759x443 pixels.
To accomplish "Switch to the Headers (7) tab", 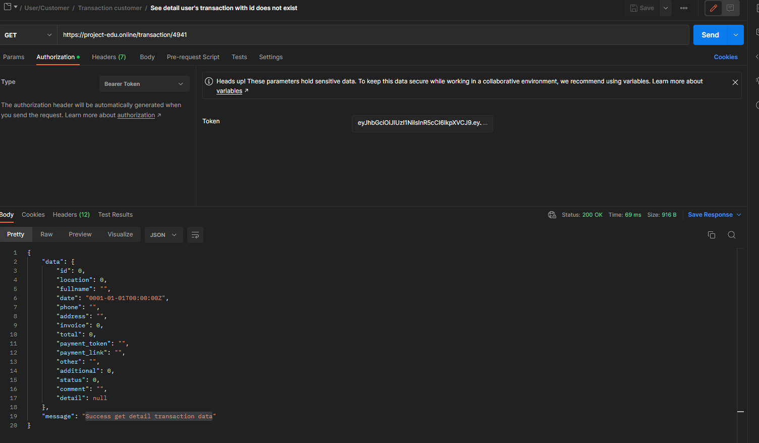I will pos(109,57).
